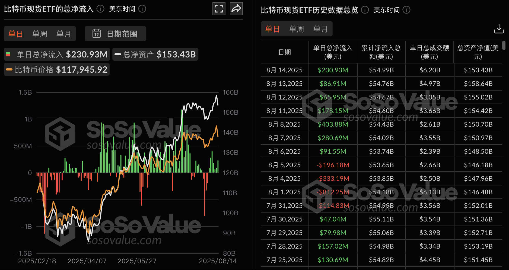This screenshot has height=270, width=509.
Task: Select 单日 tab on the chart panel
Action: point(15,33)
